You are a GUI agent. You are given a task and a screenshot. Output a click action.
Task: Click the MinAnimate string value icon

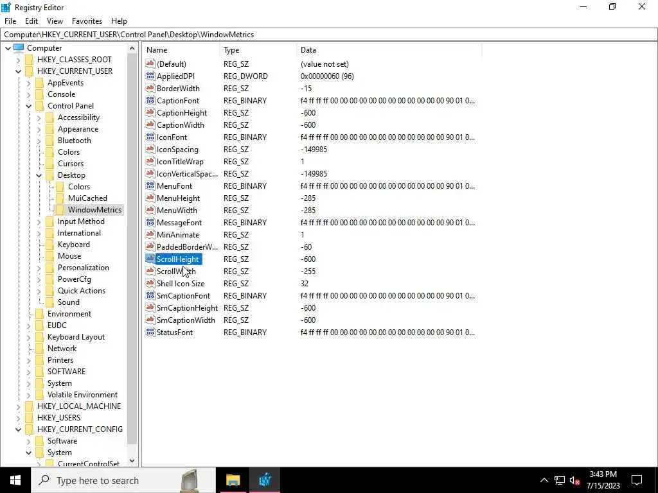[150, 234]
